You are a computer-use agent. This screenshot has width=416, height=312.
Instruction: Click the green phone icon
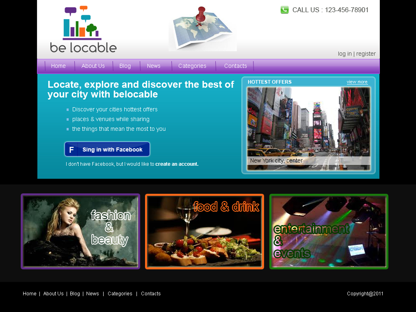point(284,10)
